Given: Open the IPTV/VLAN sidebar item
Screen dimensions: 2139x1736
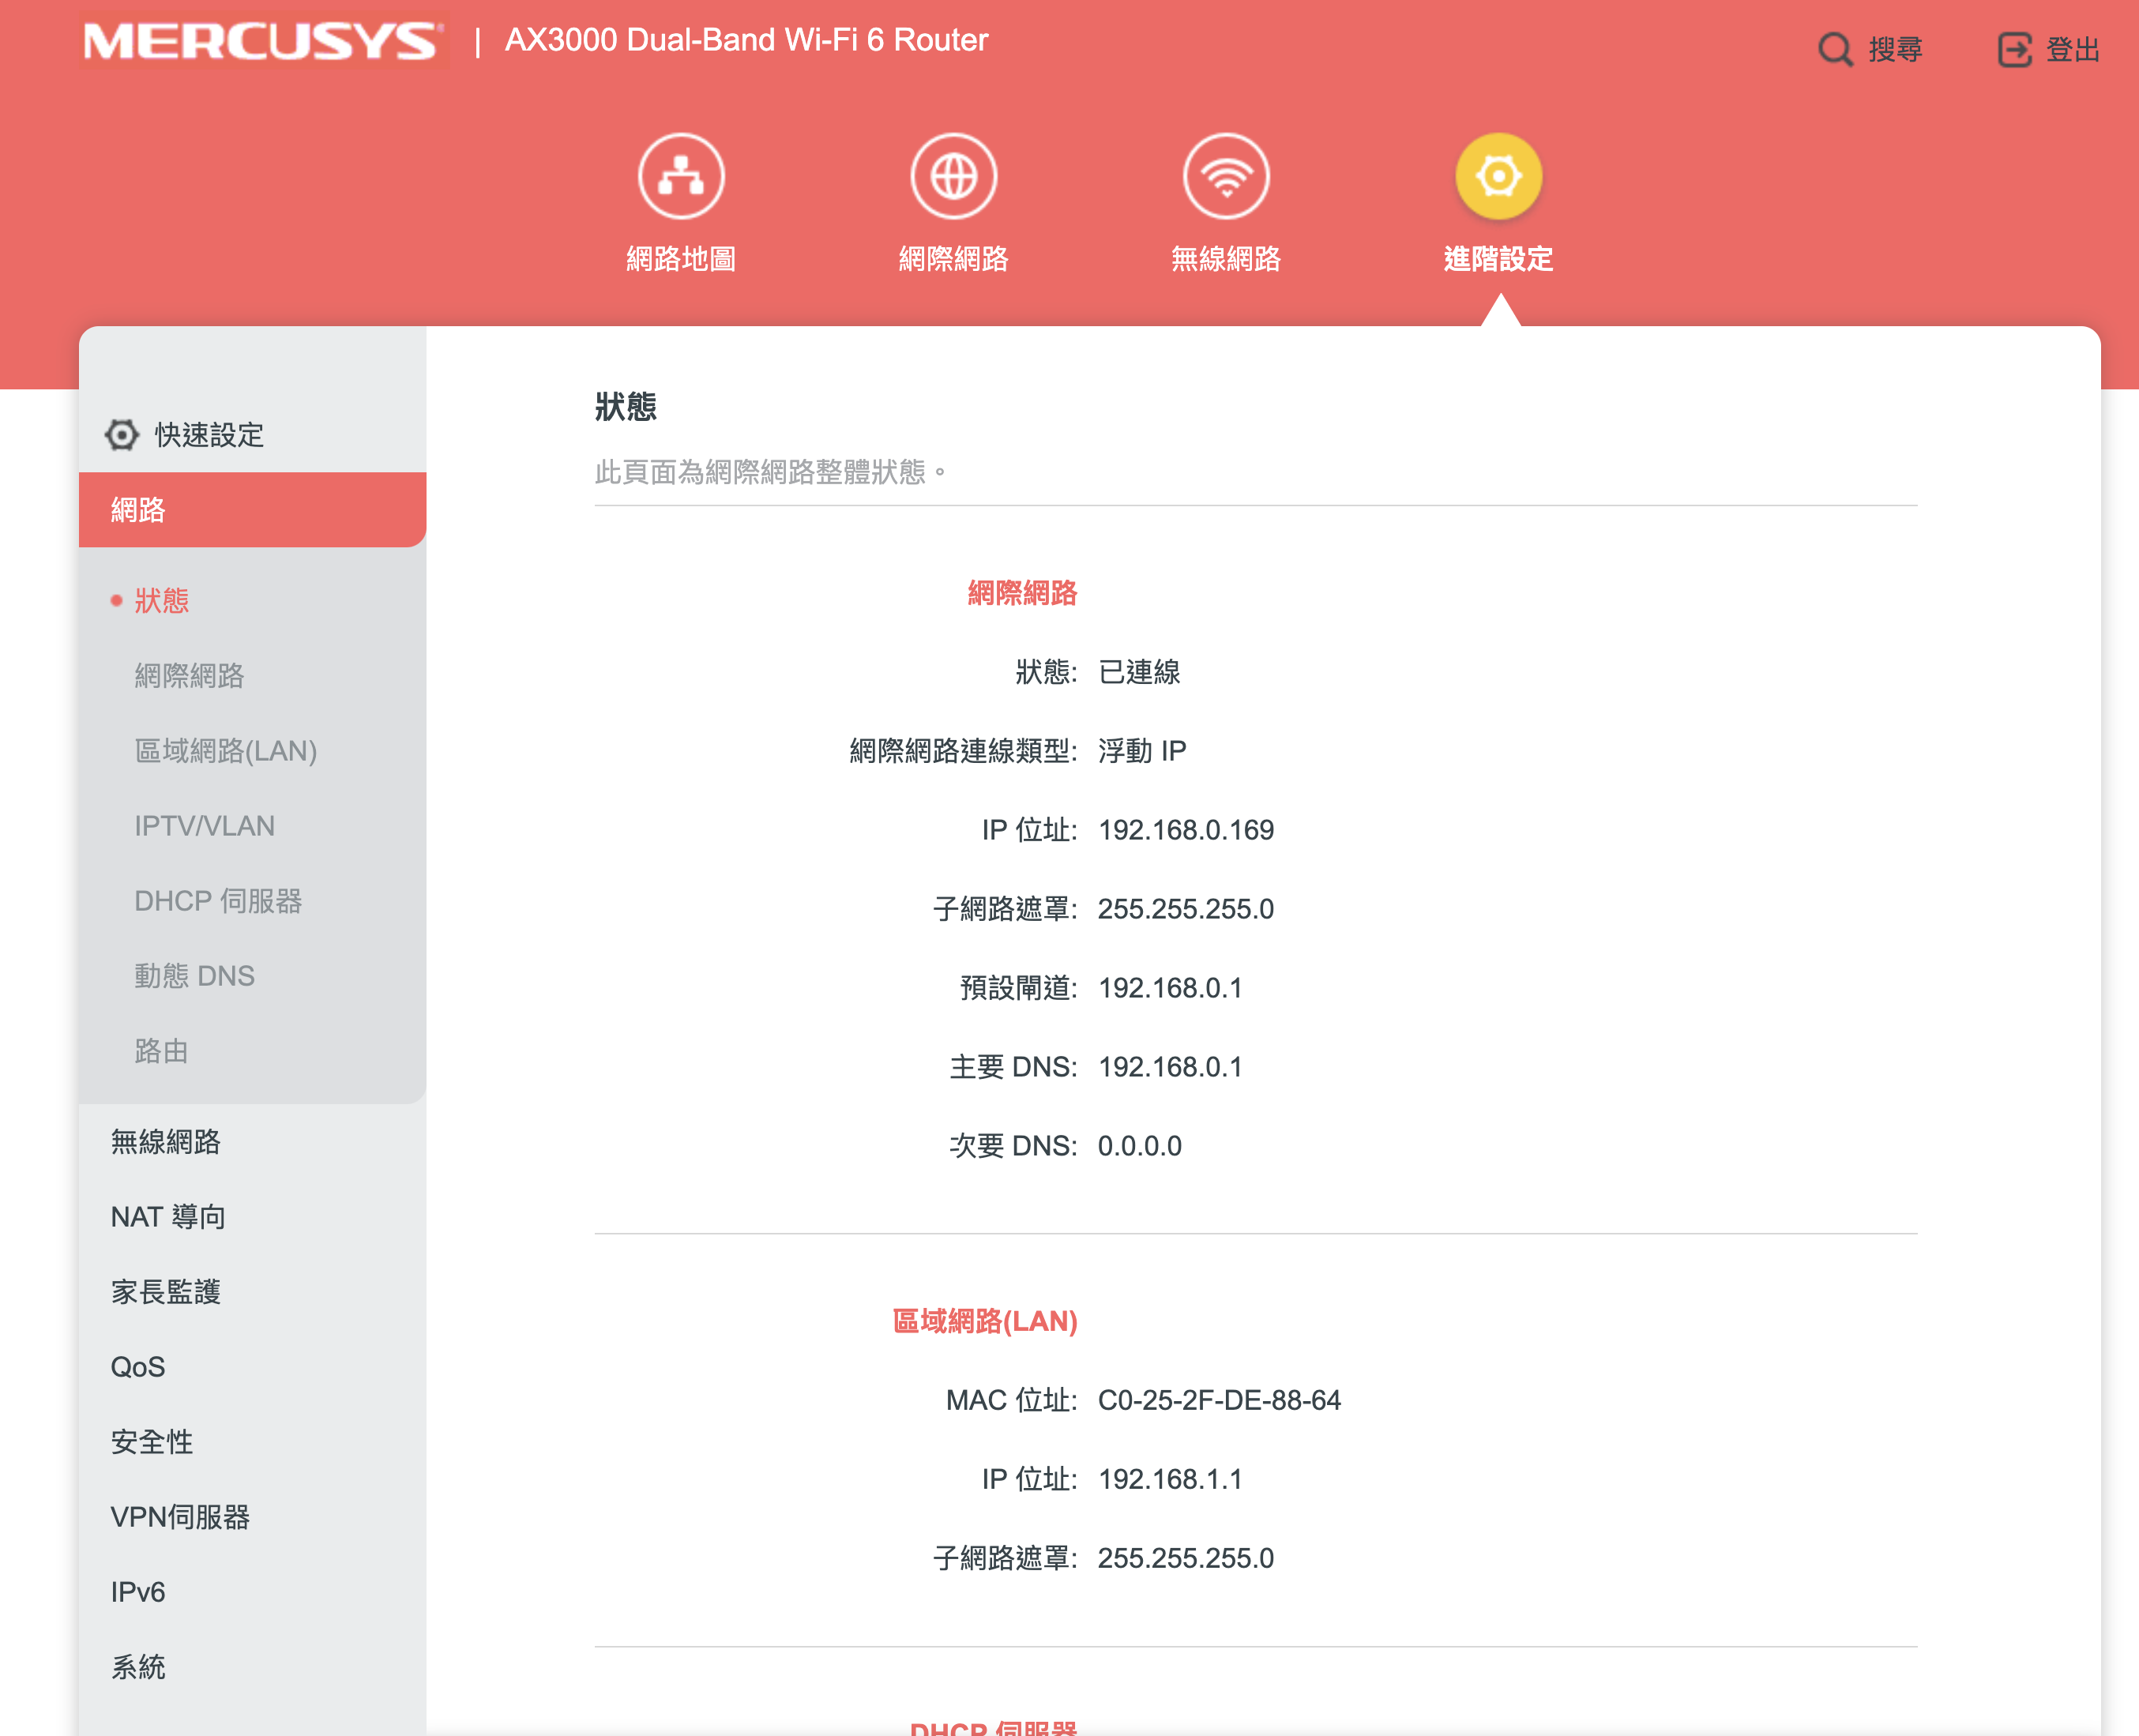Looking at the screenshot, I should (x=205, y=826).
